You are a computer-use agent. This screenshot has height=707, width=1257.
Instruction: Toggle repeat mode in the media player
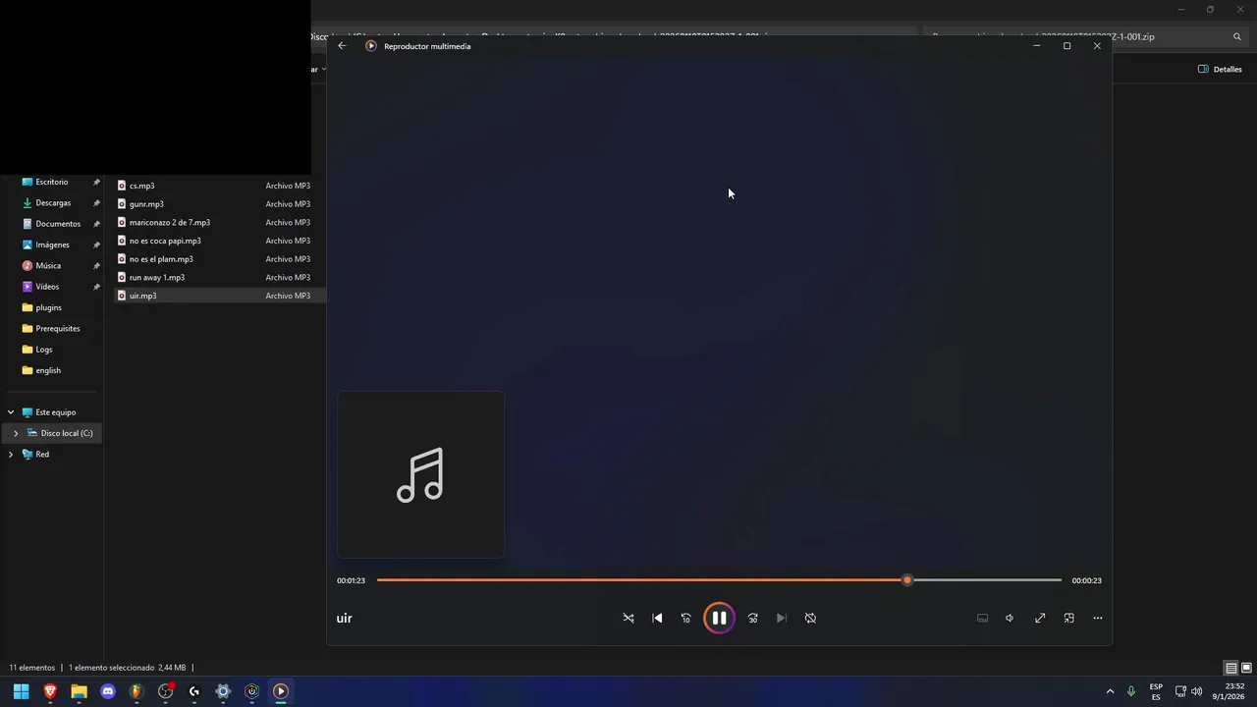[810, 618]
